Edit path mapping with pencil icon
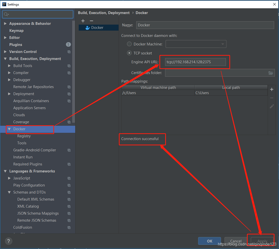Image resolution: width=279 pixels, height=249 pixels. pos(272,106)
